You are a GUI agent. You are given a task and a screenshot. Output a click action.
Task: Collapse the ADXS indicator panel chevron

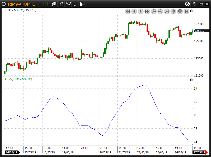tap(191, 80)
